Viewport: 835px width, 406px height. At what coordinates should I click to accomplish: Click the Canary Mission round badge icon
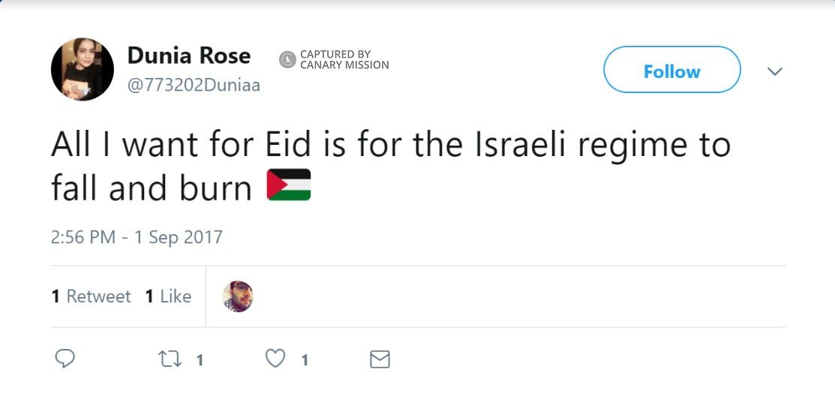[x=287, y=60]
